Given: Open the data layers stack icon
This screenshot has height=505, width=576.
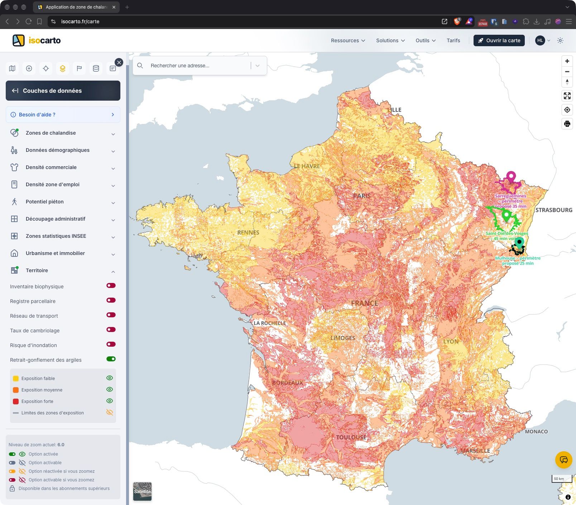Looking at the screenshot, I should (63, 68).
